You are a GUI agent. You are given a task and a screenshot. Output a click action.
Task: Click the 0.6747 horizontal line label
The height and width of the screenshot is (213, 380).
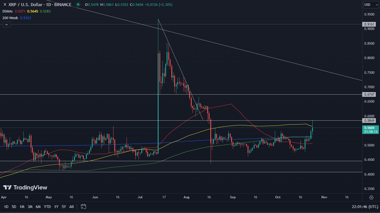370,95
